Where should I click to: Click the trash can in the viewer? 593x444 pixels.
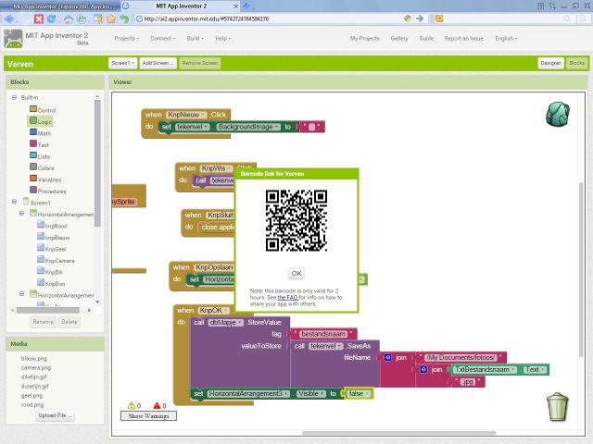click(558, 407)
